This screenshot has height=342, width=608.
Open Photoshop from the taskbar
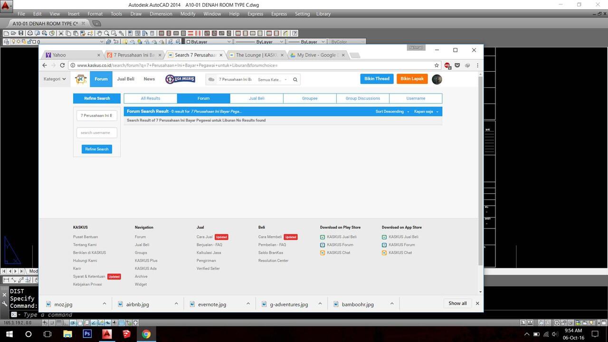(x=87, y=334)
